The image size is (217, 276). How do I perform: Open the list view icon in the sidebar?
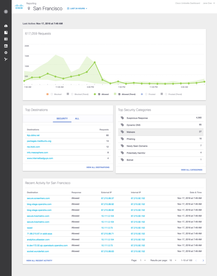pyautogui.click(x=6, y=39)
